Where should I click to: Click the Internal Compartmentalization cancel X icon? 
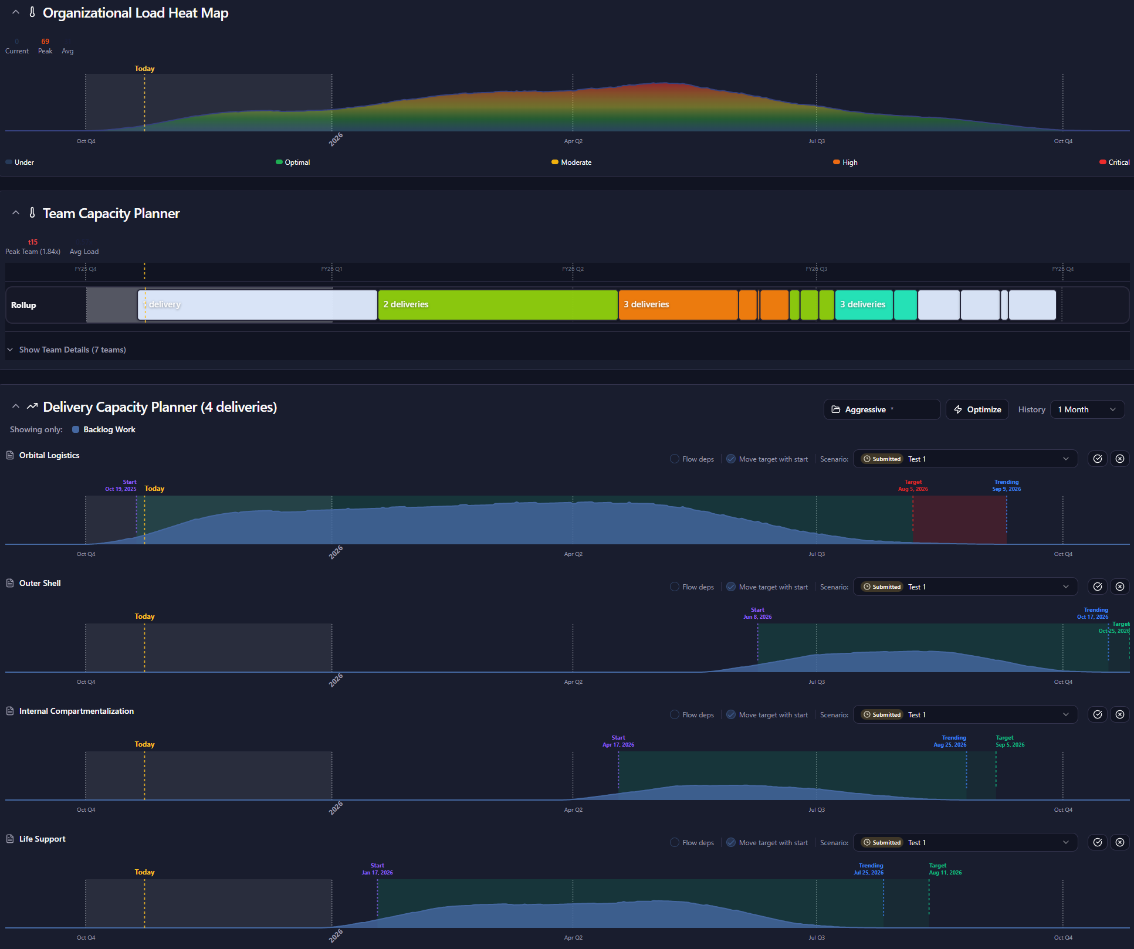pyautogui.click(x=1119, y=714)
